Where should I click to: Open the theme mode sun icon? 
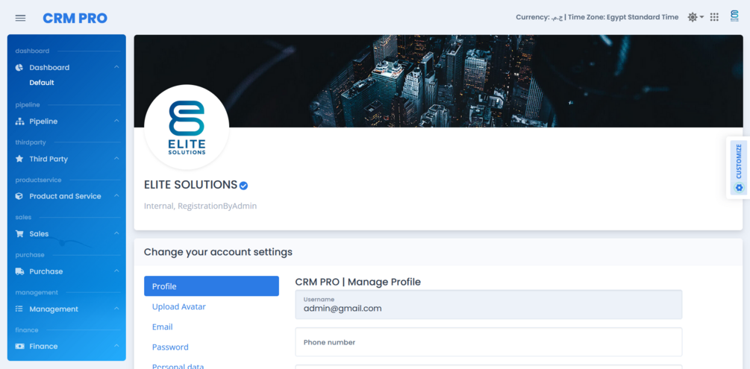pos(692,17)
